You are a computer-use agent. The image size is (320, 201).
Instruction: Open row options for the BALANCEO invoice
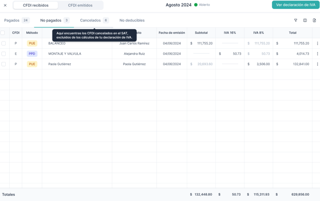tap(317, 43)
